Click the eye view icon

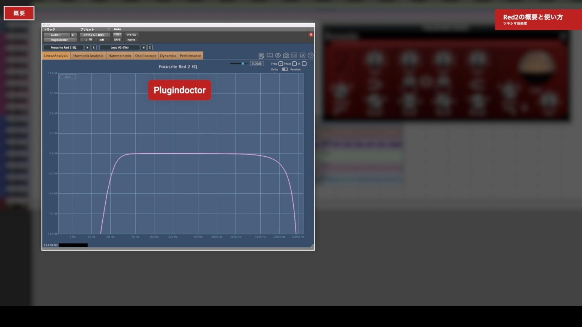click(278, 55)
